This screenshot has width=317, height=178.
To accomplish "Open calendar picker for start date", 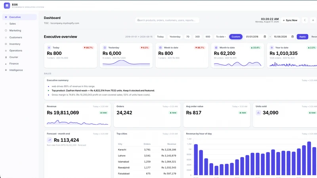I will point(265,37).
